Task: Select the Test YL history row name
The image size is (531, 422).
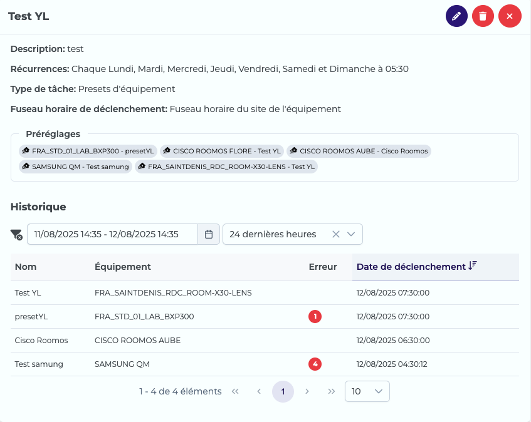Action: pyautogui.click(x=28, y=293)
